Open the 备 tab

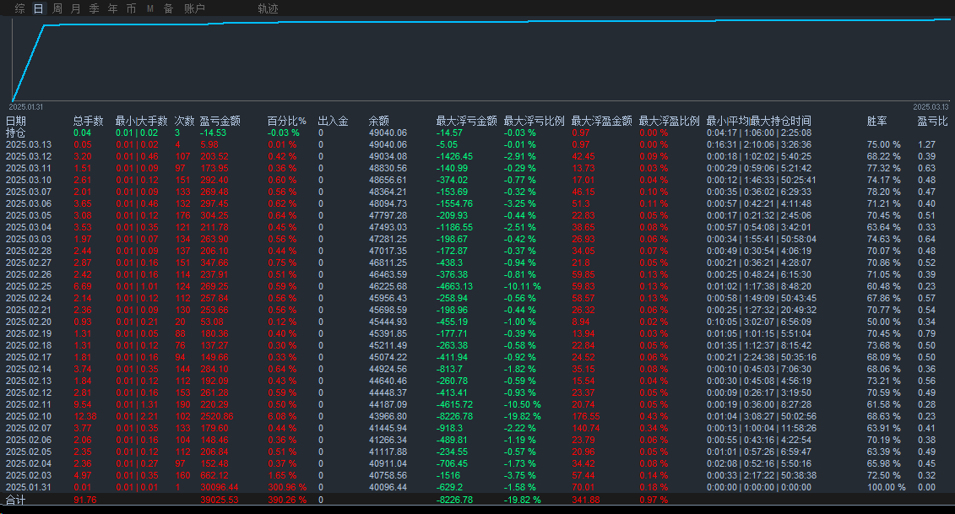[169, 8]
